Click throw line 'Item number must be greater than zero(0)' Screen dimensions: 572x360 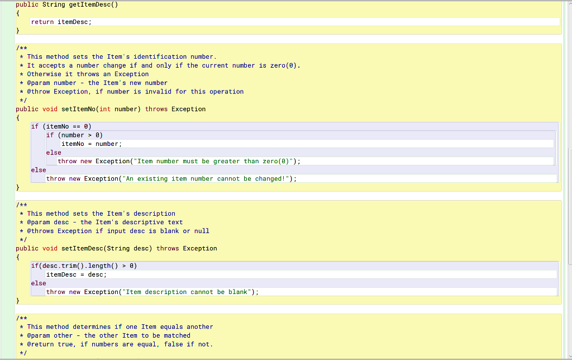[x=179, y=162]
